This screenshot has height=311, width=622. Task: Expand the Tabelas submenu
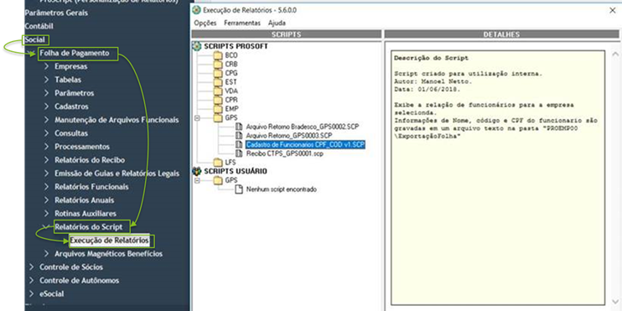pyautogui.click(x=47, y=80)
